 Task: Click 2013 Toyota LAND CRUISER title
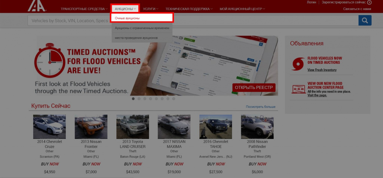tap(133, 144)
